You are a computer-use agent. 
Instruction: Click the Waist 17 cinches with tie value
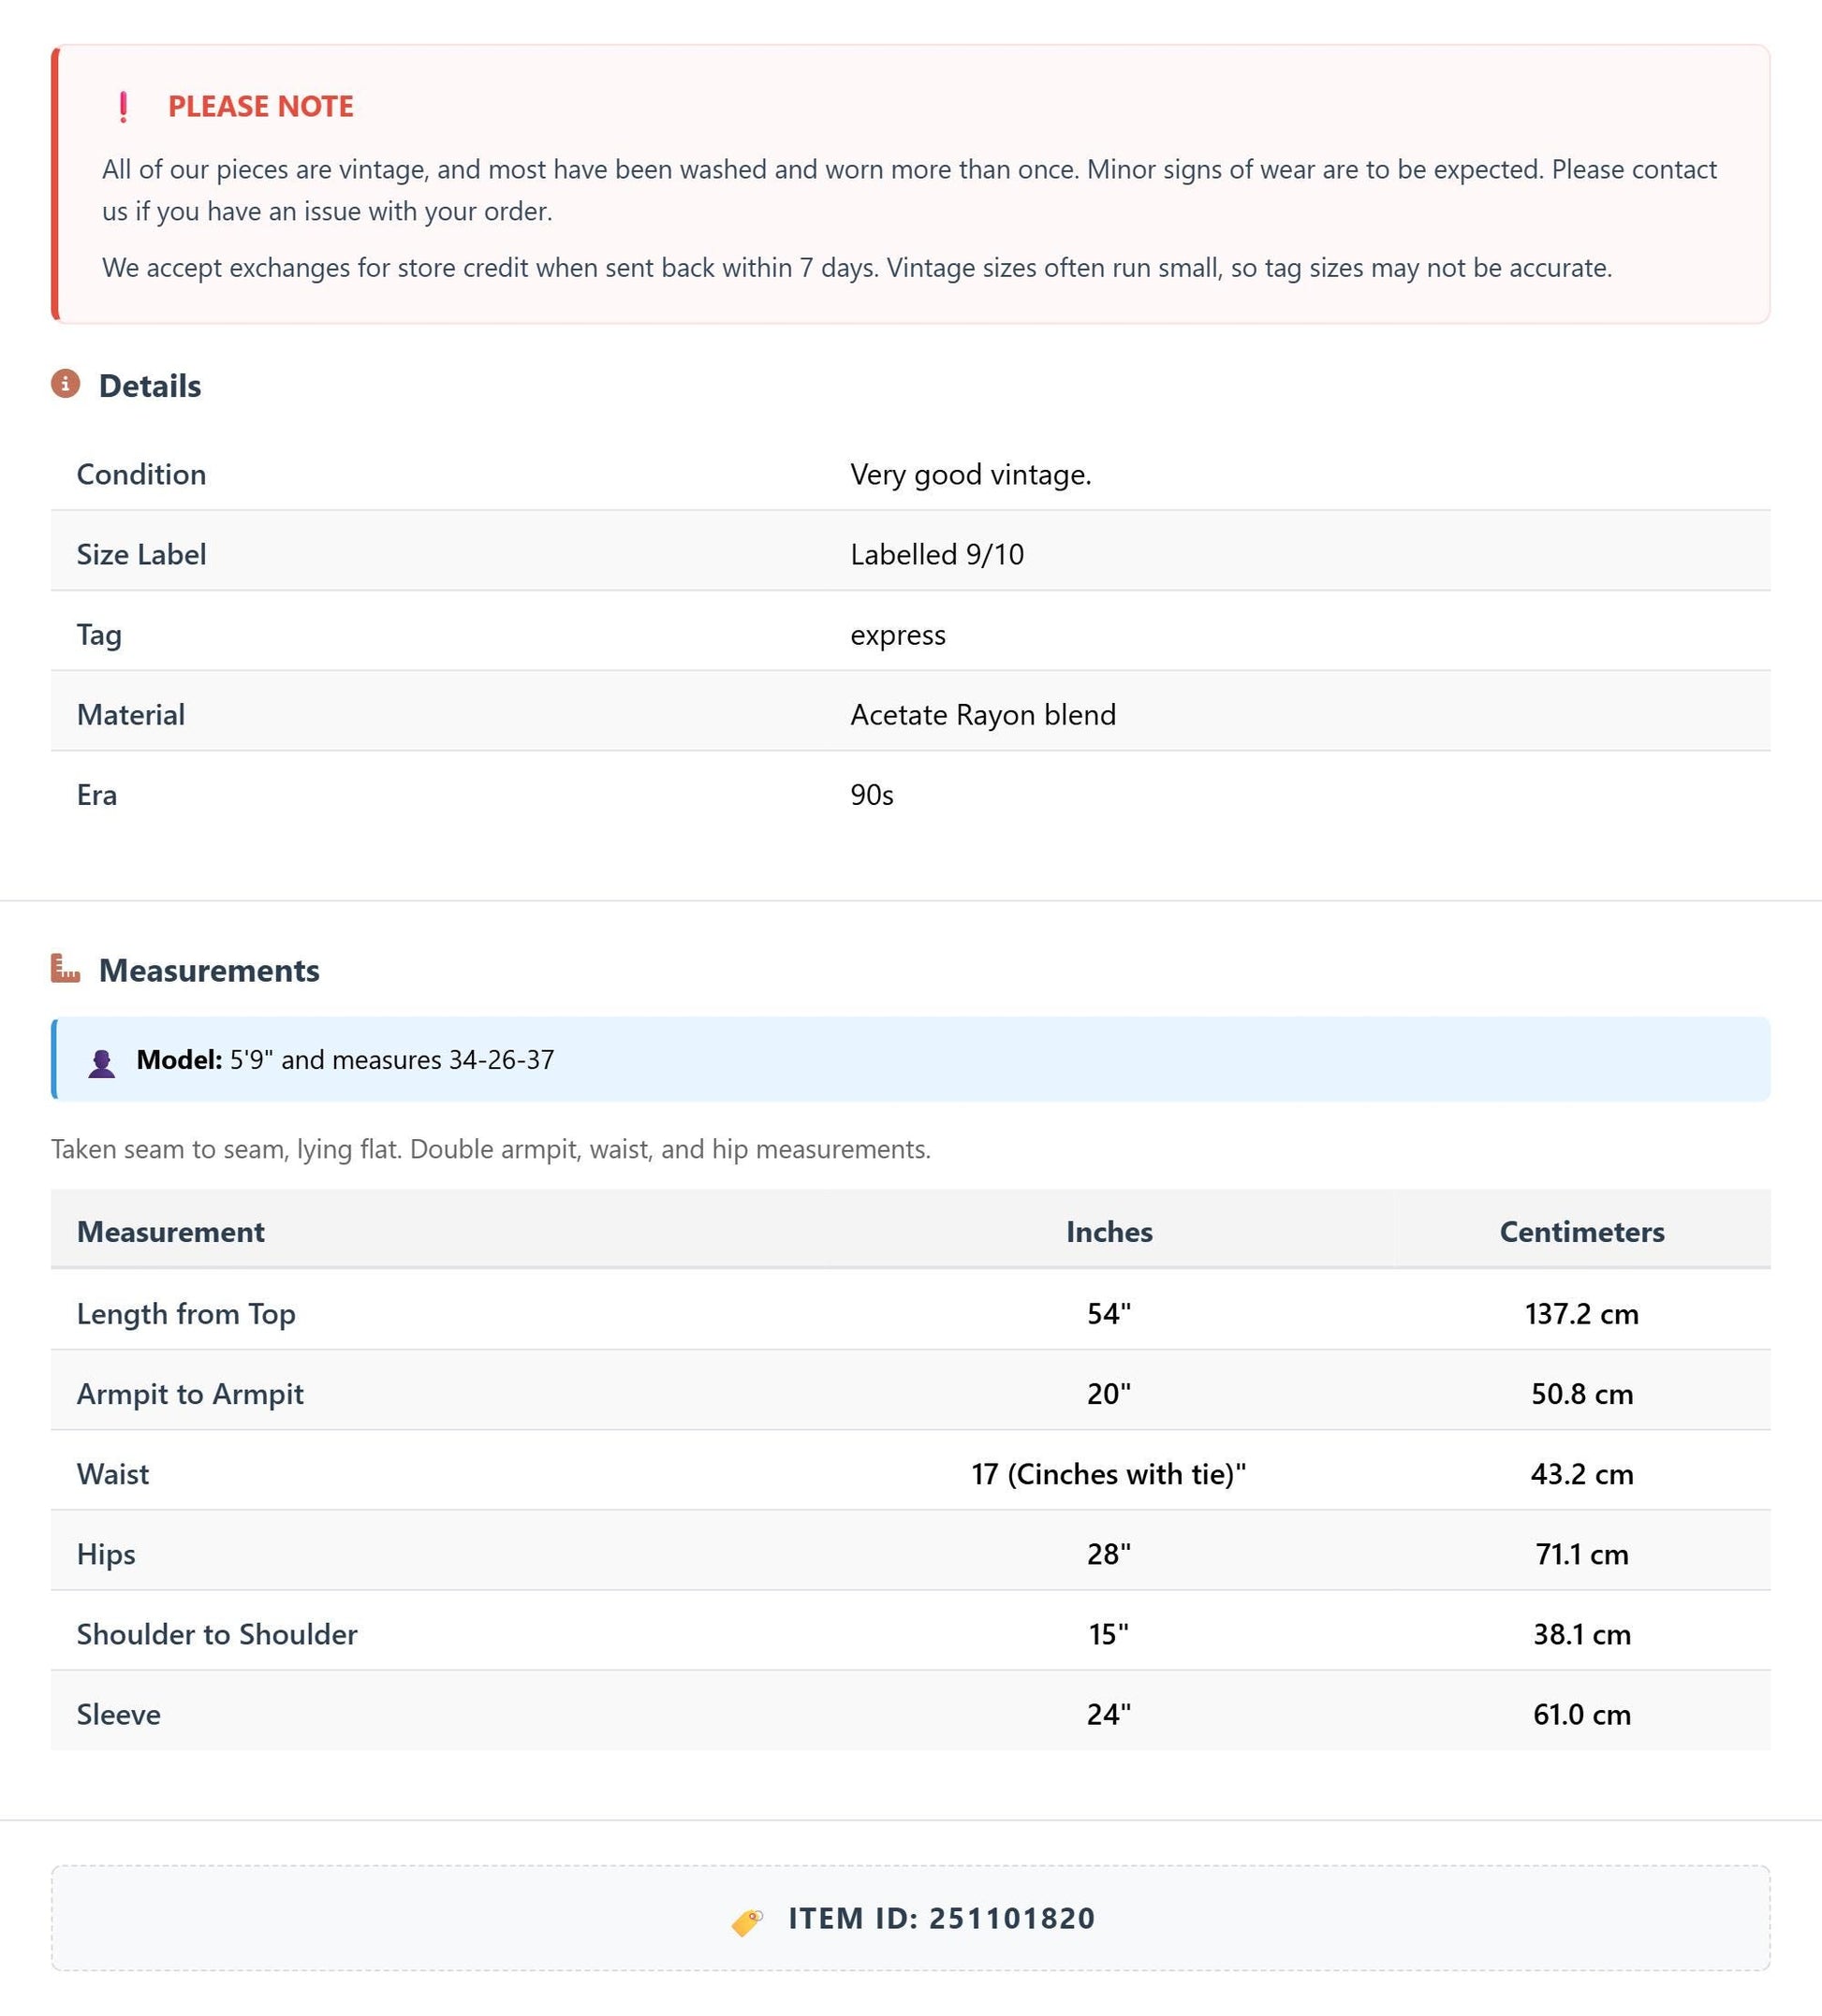[x=1109, y=1474]
